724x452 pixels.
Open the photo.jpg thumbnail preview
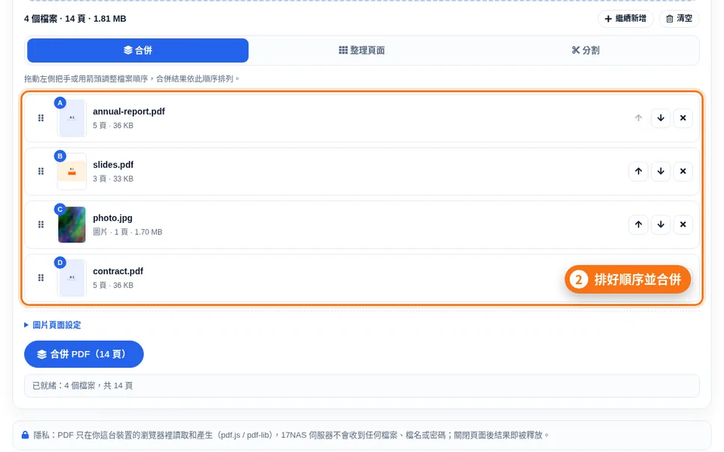(x=72, y=224)
